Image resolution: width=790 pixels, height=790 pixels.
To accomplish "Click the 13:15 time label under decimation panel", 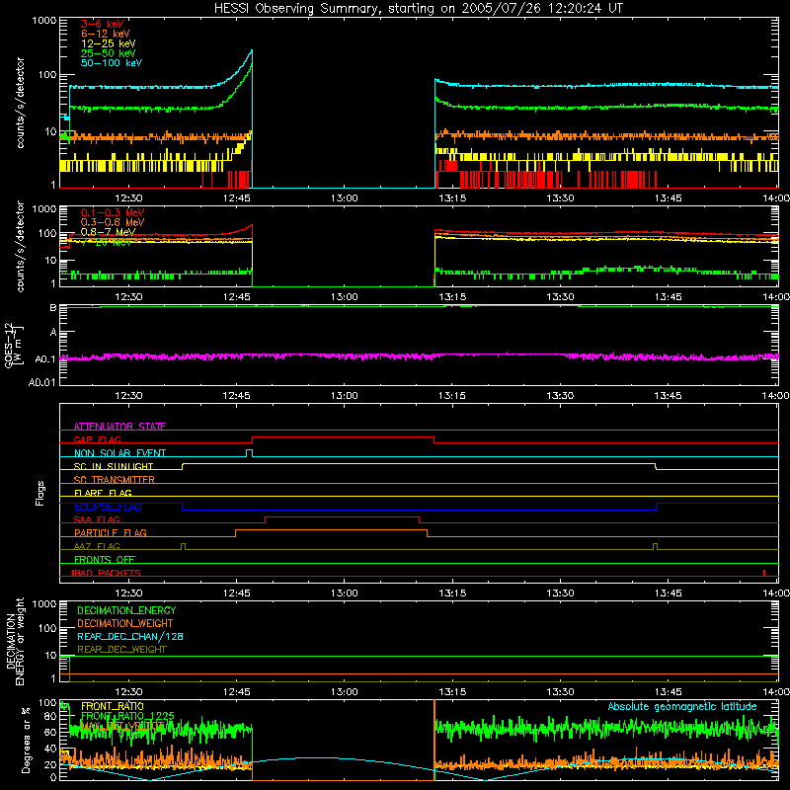I will (x=452, y=692).
